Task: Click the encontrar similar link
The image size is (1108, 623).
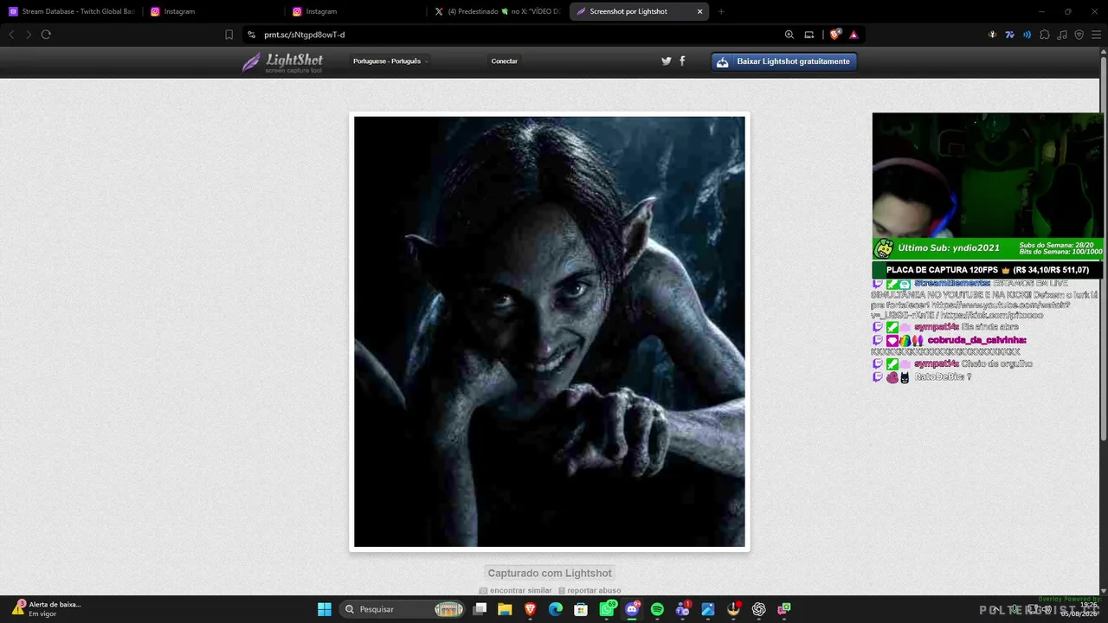Action: click(515, 590)
